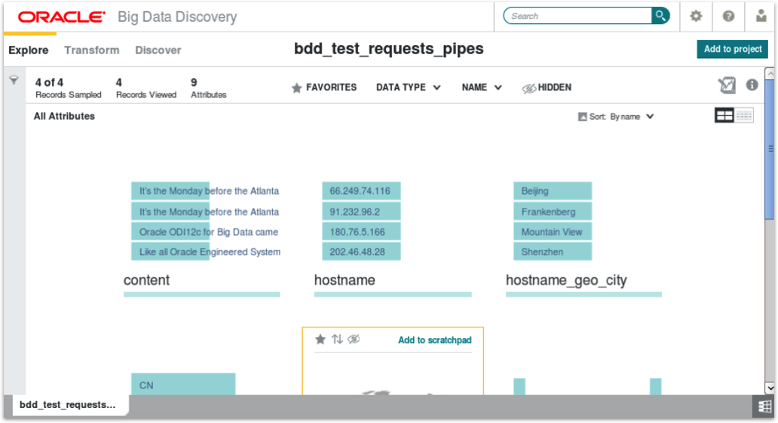Screen dimensions: 778x423
Task: Select the Frankenberg city bar
Action: tap(553, 211)
